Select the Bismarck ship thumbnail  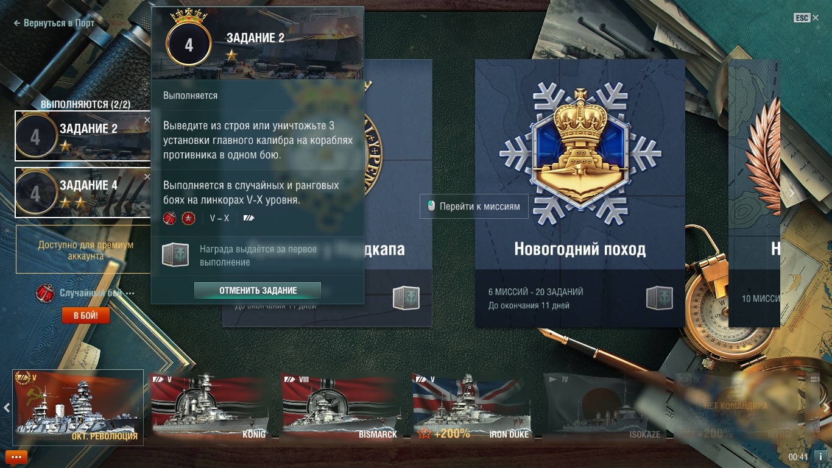click(339, 406)
